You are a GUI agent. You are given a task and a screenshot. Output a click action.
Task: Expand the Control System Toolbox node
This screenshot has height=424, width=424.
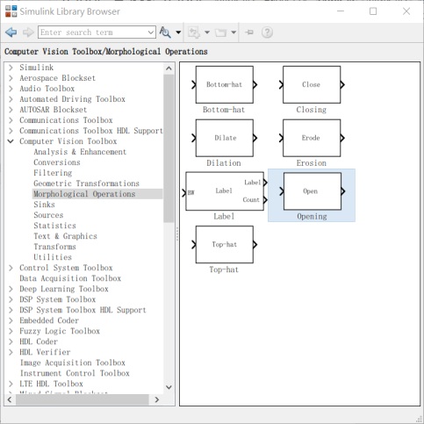tap(11, 268)
